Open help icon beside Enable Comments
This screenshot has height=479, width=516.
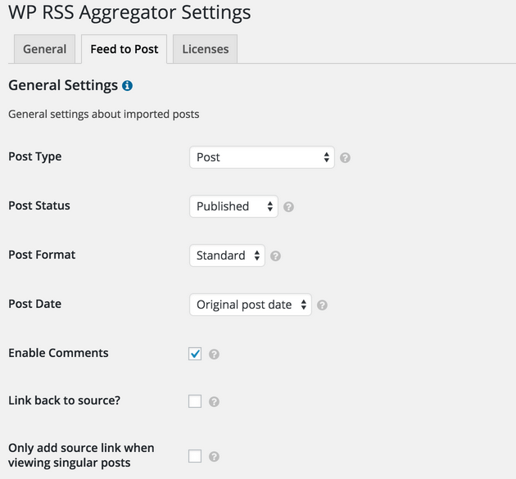tap(214, 355)
